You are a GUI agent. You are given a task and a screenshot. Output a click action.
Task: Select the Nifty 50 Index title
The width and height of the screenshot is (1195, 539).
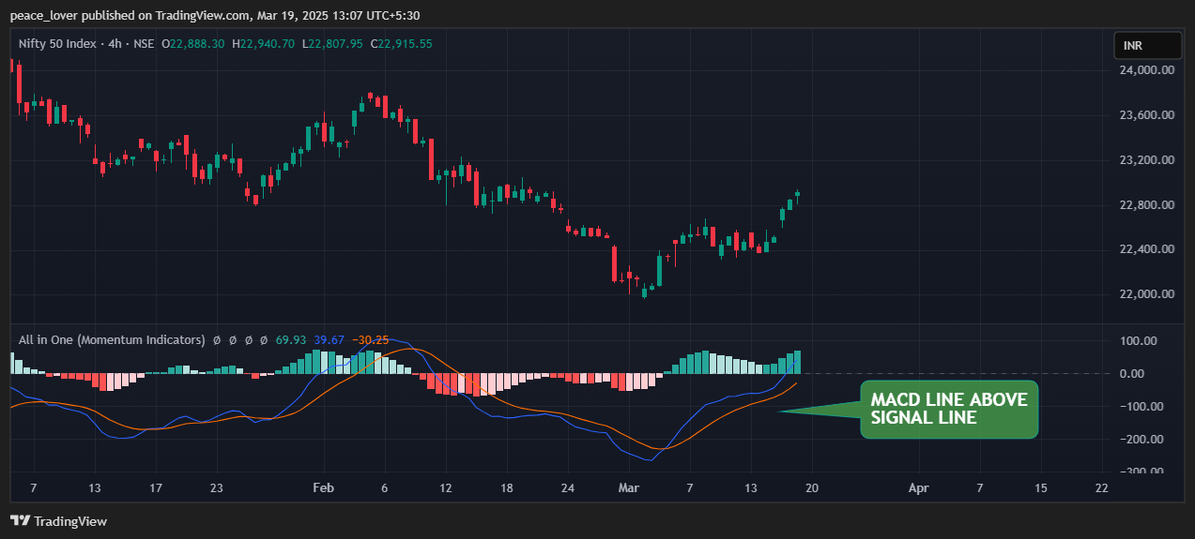[x=57, y=44]
